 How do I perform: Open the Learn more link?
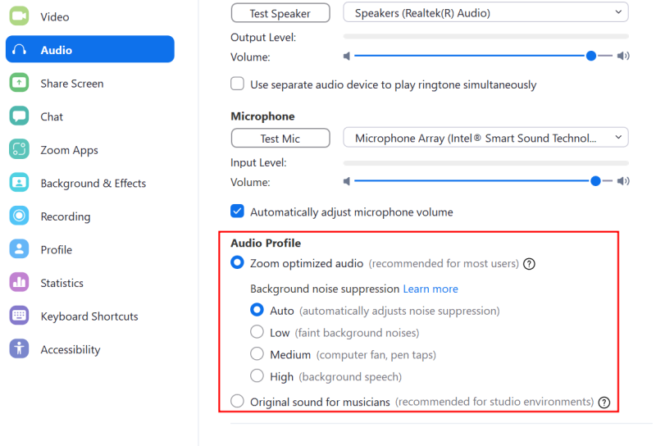click(x=430, y=289)
